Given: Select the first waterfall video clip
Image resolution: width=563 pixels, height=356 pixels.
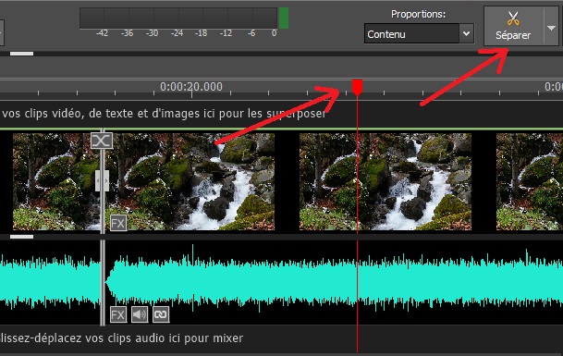Looking at the screenshot, I should tap(143, 181).
